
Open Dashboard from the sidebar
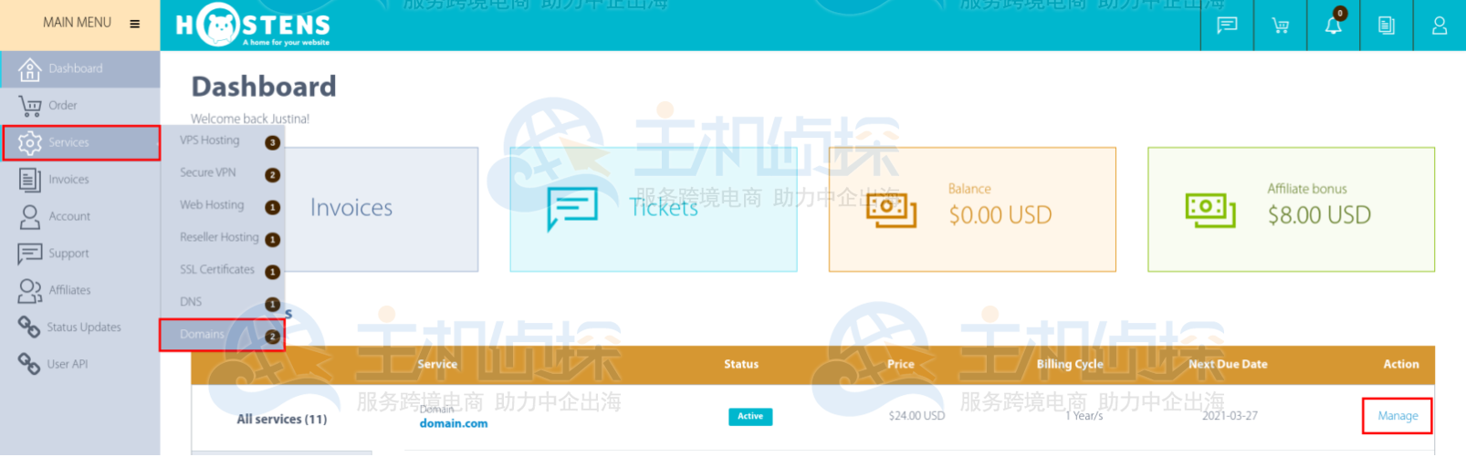(76, 68)
